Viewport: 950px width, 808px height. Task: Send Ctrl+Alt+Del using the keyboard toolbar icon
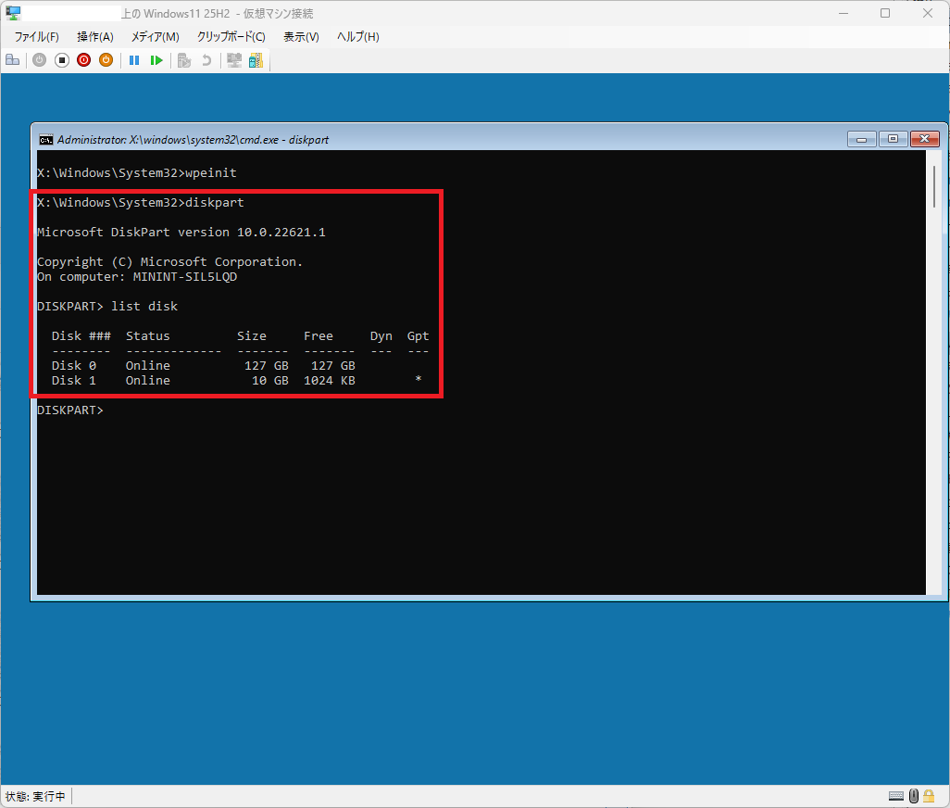pyautogui.click(x=13, y=60)
